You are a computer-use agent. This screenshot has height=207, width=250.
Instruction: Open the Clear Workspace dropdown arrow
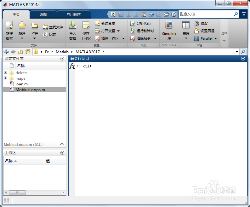tap(123, 38)
